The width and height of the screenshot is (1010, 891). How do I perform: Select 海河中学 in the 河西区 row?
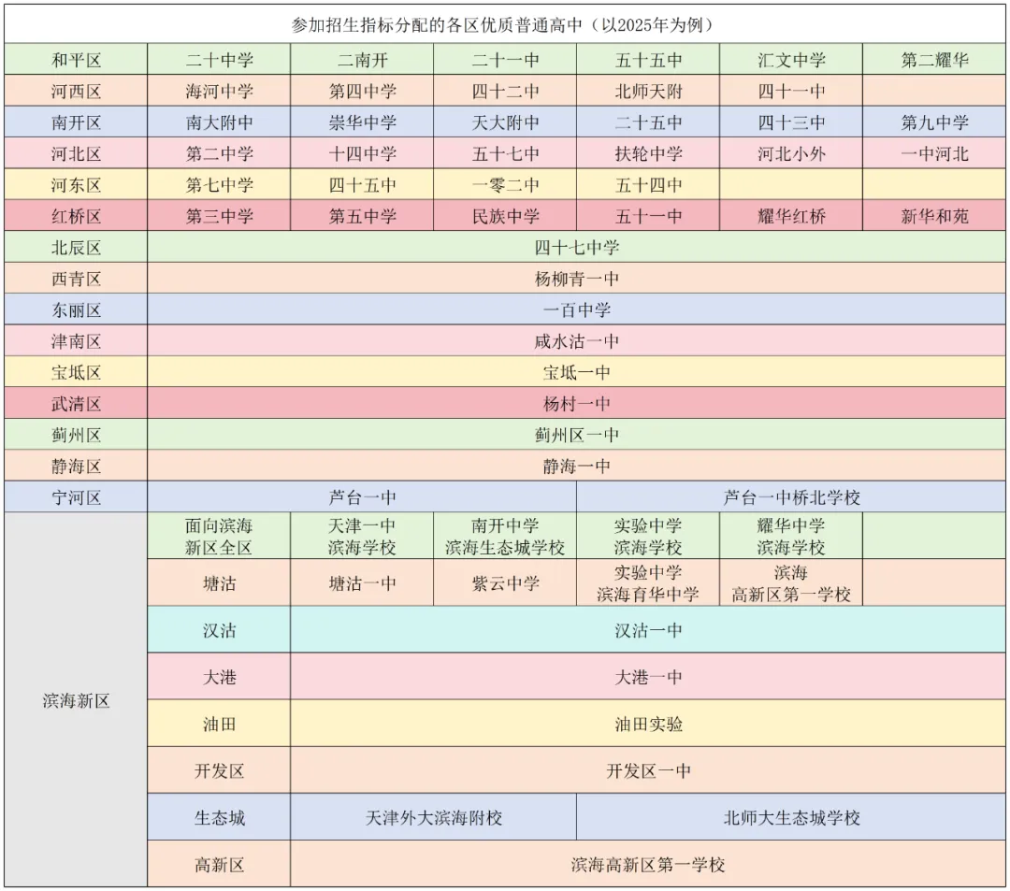tap(220, 91)
